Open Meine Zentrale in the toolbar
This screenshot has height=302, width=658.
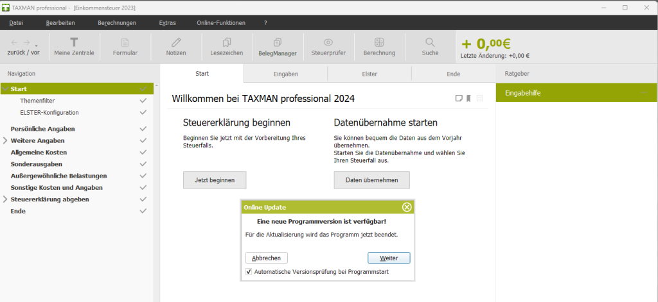click(75, 47)
